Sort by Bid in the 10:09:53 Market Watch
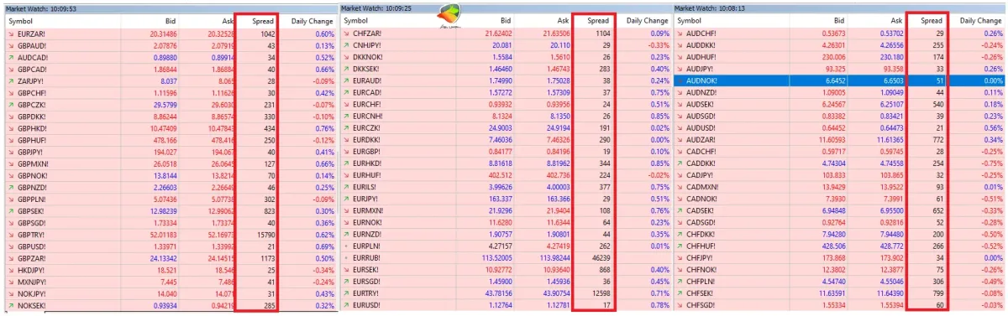This screenshot has height=316, width=1008. 171,20
